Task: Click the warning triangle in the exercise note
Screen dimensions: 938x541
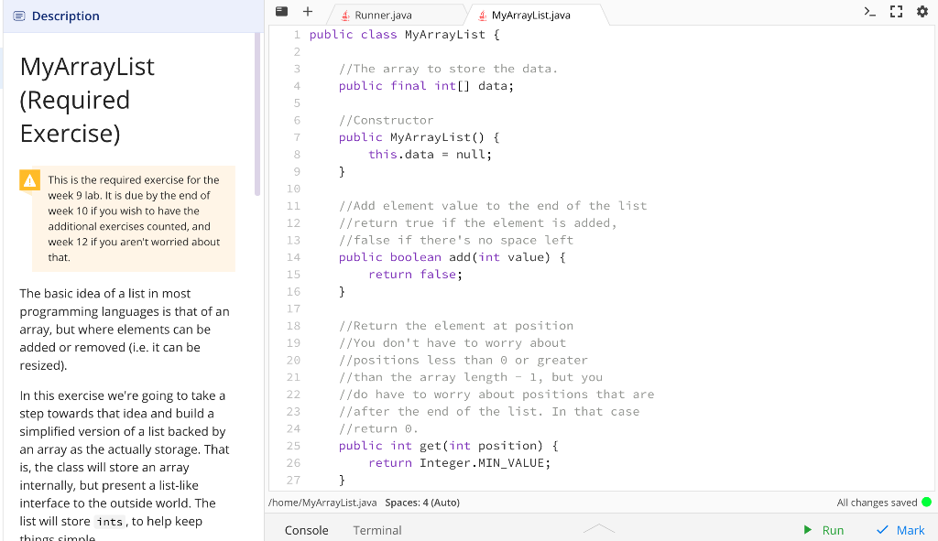Action: pos(30,180)
